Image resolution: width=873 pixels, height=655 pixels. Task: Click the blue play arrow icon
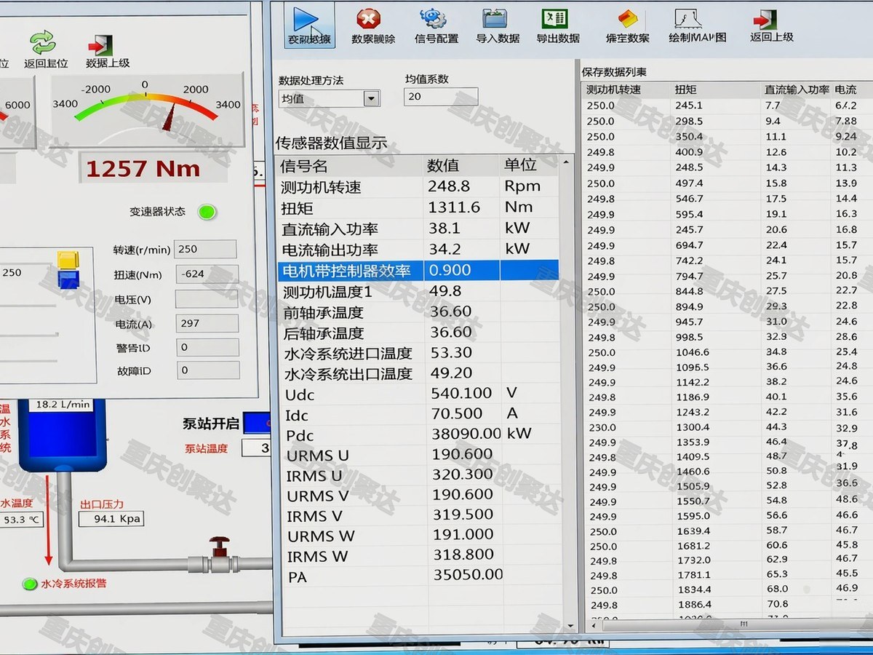[307, 19]
